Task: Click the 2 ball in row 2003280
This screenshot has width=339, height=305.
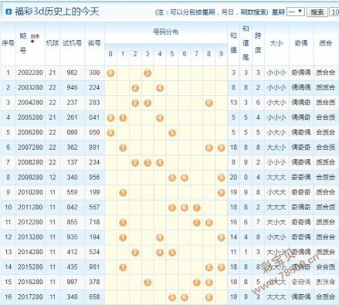Action: pyautogui.click(x=135, y=88)
